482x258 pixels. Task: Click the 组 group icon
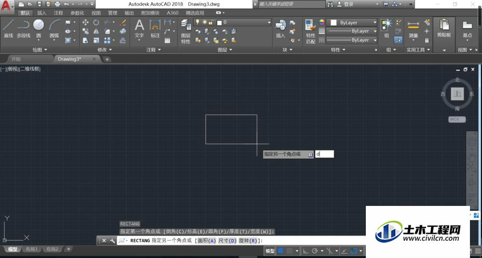pos(387,28)
